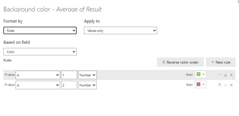Click the Rules section label
The width and height of the screenshot is (239, 116).
click(x=7, y=60)
